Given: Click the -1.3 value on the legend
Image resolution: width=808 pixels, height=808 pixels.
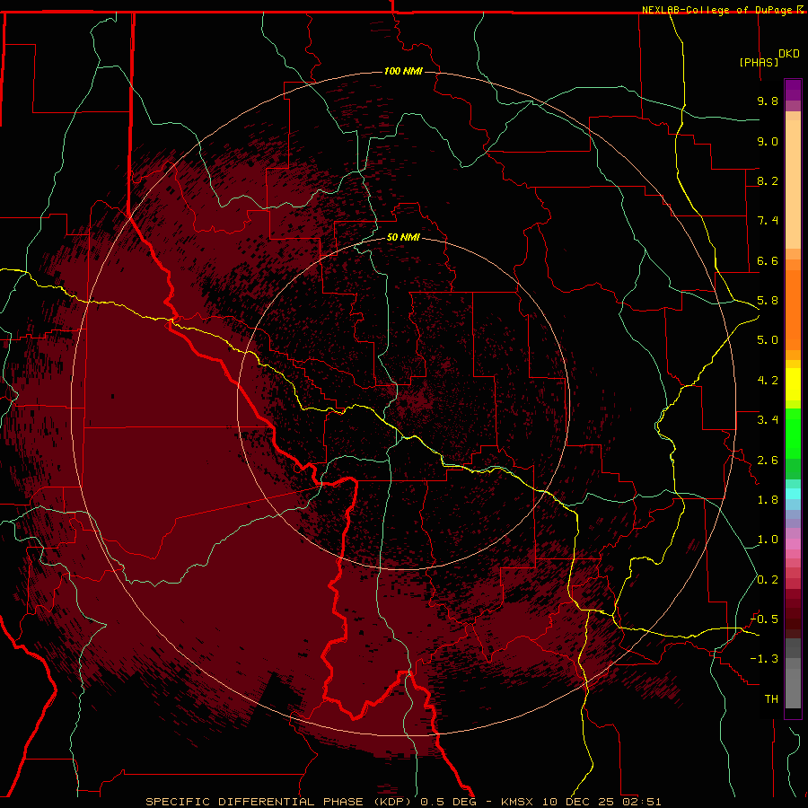Looking at the screenshot, I should click(764, 659).
